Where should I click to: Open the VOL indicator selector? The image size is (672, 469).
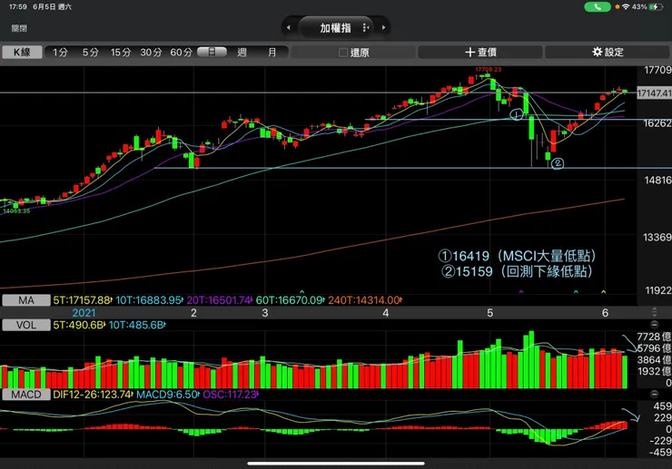pos(26,325)
